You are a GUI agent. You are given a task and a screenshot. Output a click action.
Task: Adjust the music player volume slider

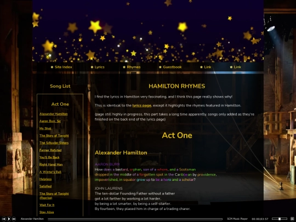[x=279, y=219]
